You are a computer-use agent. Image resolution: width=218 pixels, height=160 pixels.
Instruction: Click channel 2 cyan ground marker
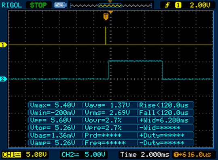click(3, 79)
